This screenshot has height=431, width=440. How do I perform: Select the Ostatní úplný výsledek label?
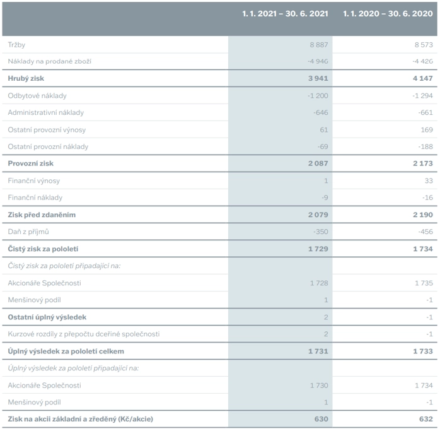47,317
